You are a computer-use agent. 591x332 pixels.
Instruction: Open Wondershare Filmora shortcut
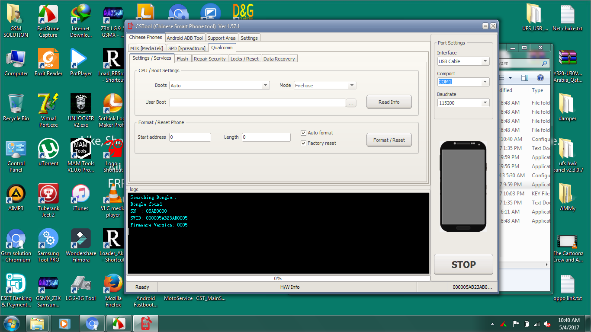(81, 245)
